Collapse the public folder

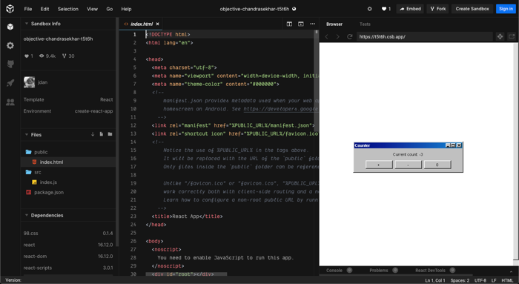click(68, 152)
